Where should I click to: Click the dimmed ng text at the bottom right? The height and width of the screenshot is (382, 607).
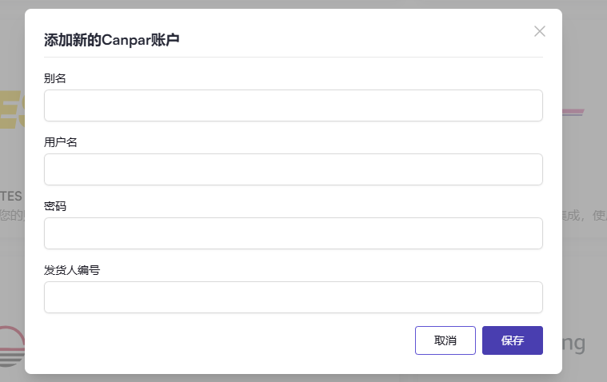coord(573,344)
